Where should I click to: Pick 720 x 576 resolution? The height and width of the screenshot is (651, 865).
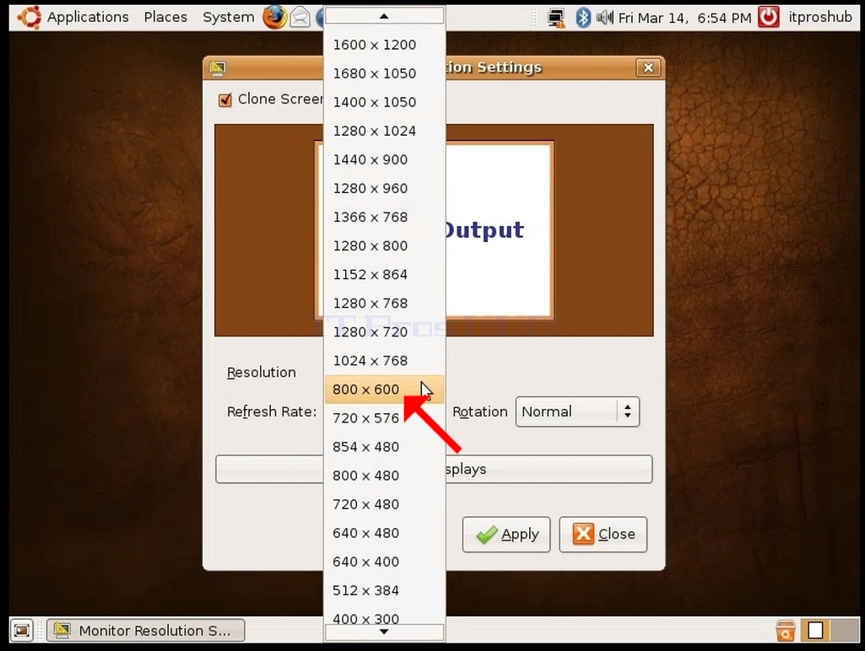(x=384, y=417)
